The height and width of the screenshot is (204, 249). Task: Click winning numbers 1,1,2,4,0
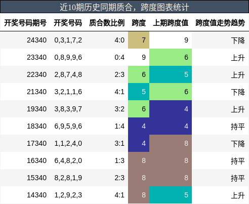(x=68, y=143)
